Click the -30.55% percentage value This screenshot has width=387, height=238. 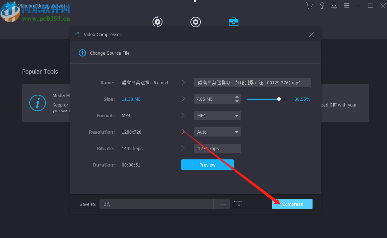point(301,99)
